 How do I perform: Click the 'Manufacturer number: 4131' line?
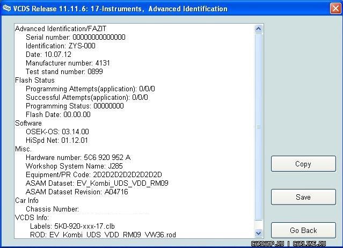(x=68, y=63)
